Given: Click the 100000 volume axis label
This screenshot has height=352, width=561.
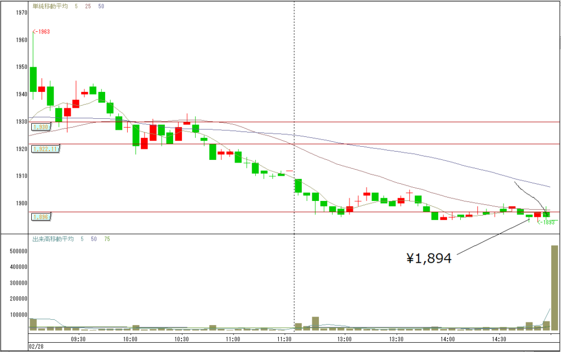Looking at the screenshot, I should point(19,315).
